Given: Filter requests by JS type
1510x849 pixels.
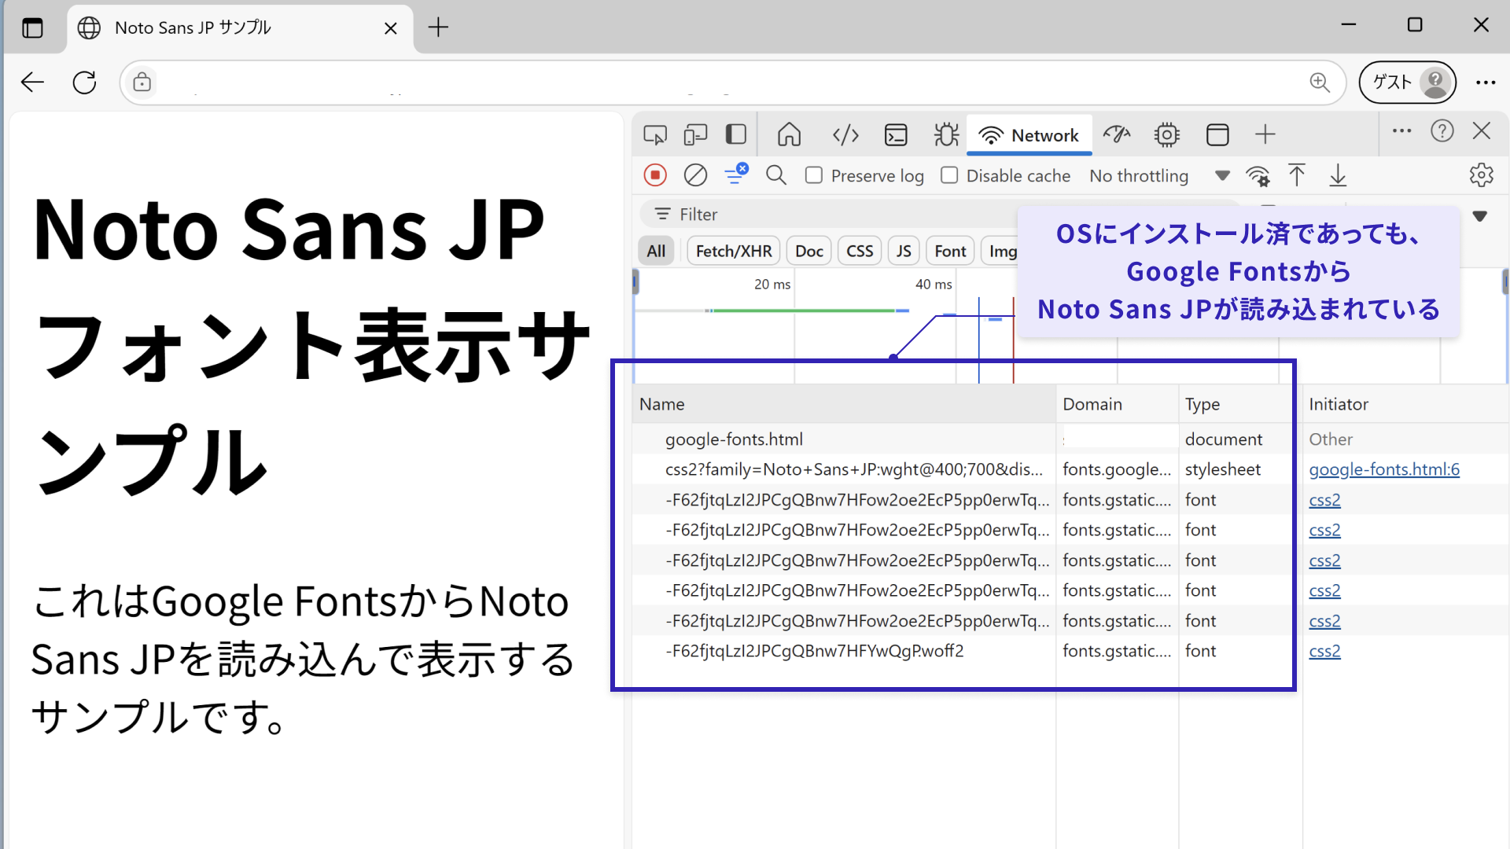Looking at the screenshot, I should click(x=904, y=251).
